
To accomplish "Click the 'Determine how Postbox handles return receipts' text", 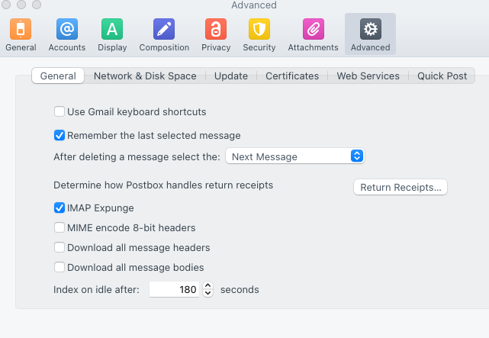I will [163, 185].
